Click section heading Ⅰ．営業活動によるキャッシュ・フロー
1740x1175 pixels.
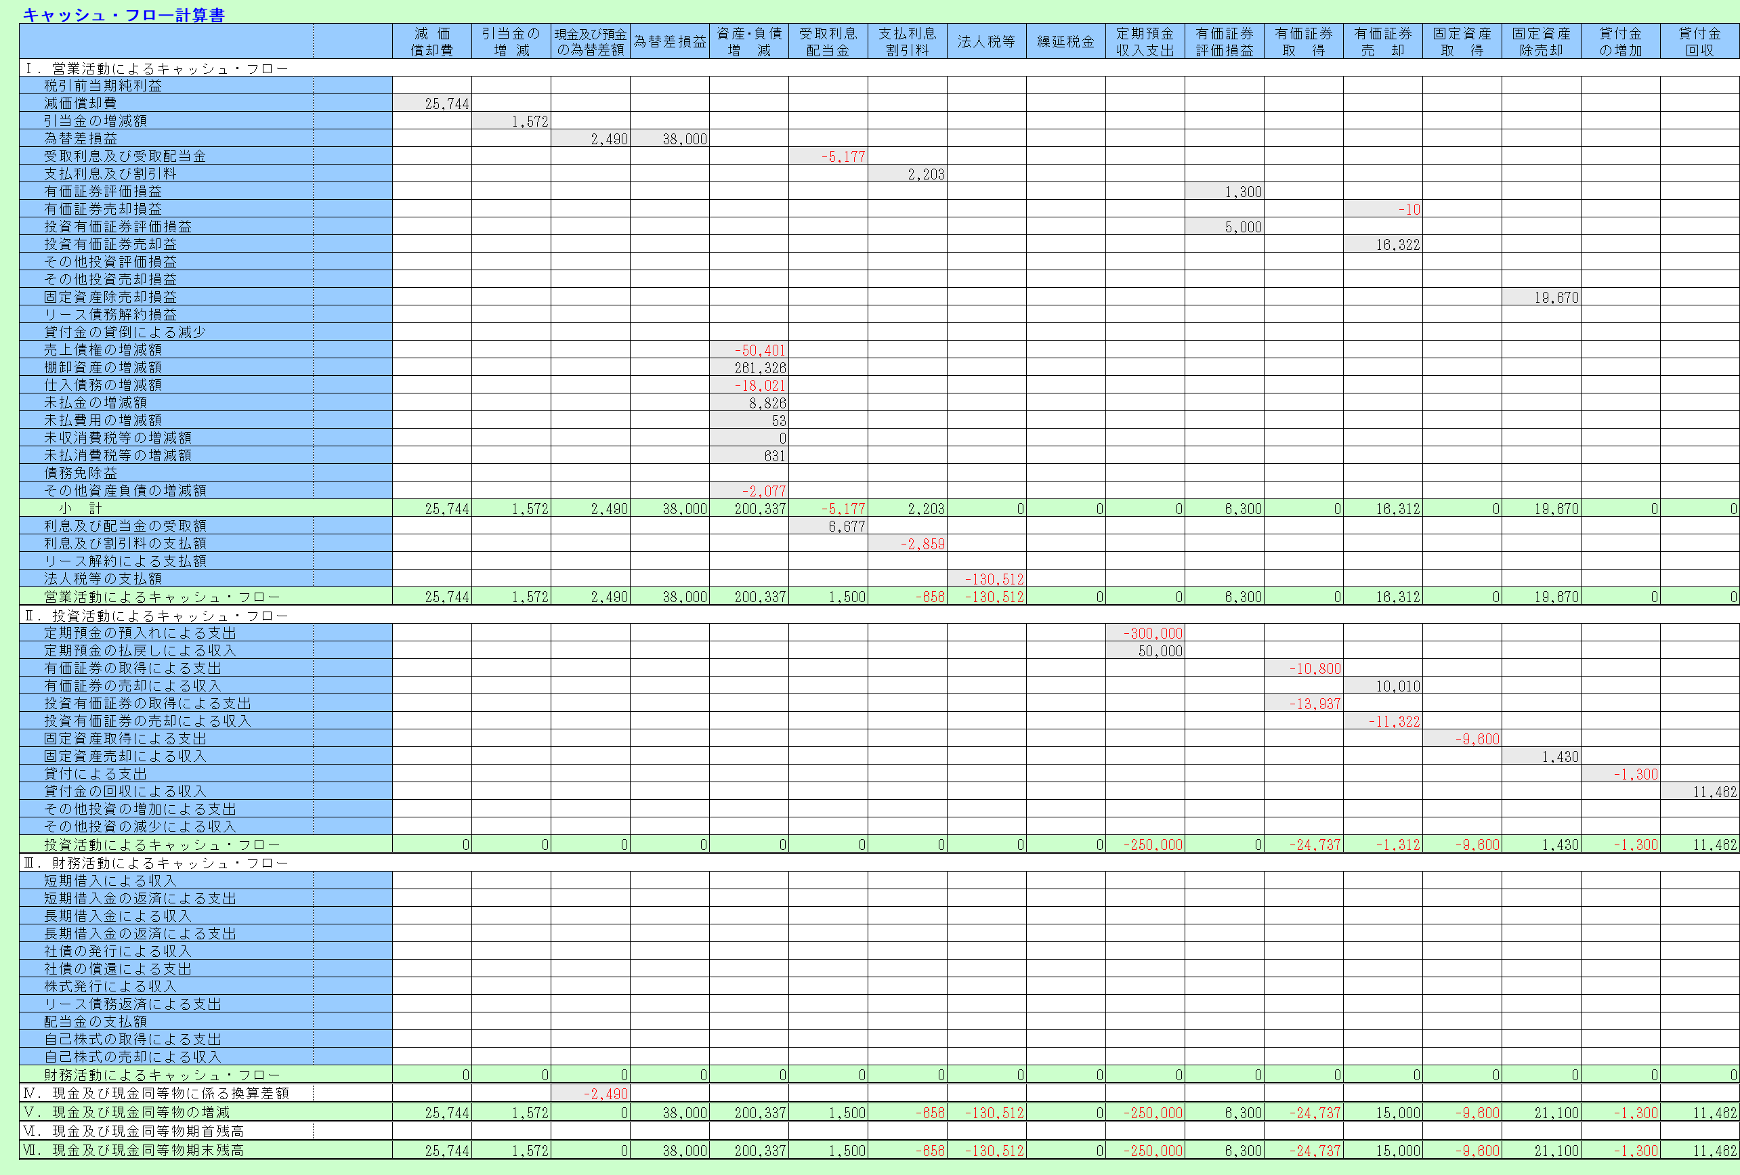[x=156, y=68]
